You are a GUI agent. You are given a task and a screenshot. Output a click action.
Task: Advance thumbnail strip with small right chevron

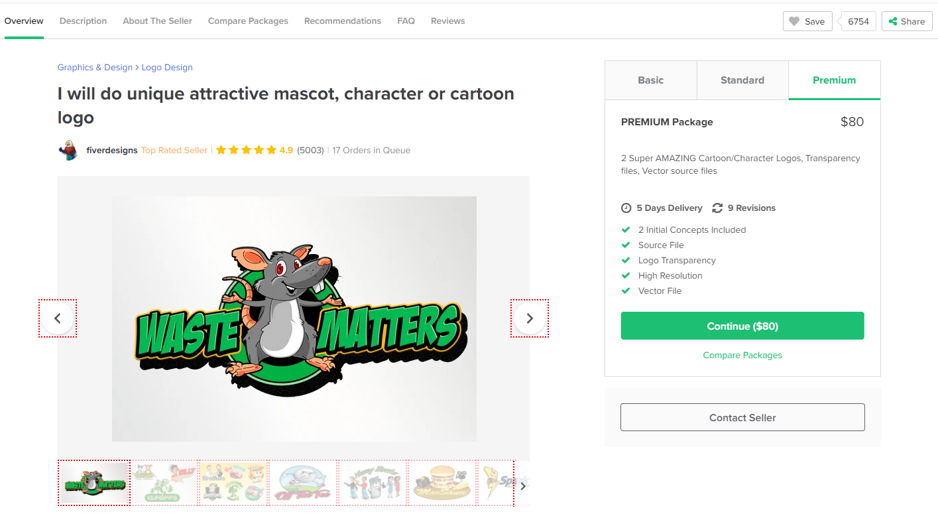tap(523, 486)
